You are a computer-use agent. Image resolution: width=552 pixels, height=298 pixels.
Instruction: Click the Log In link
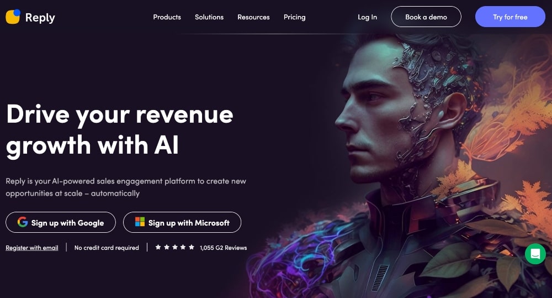click(367, 17)
